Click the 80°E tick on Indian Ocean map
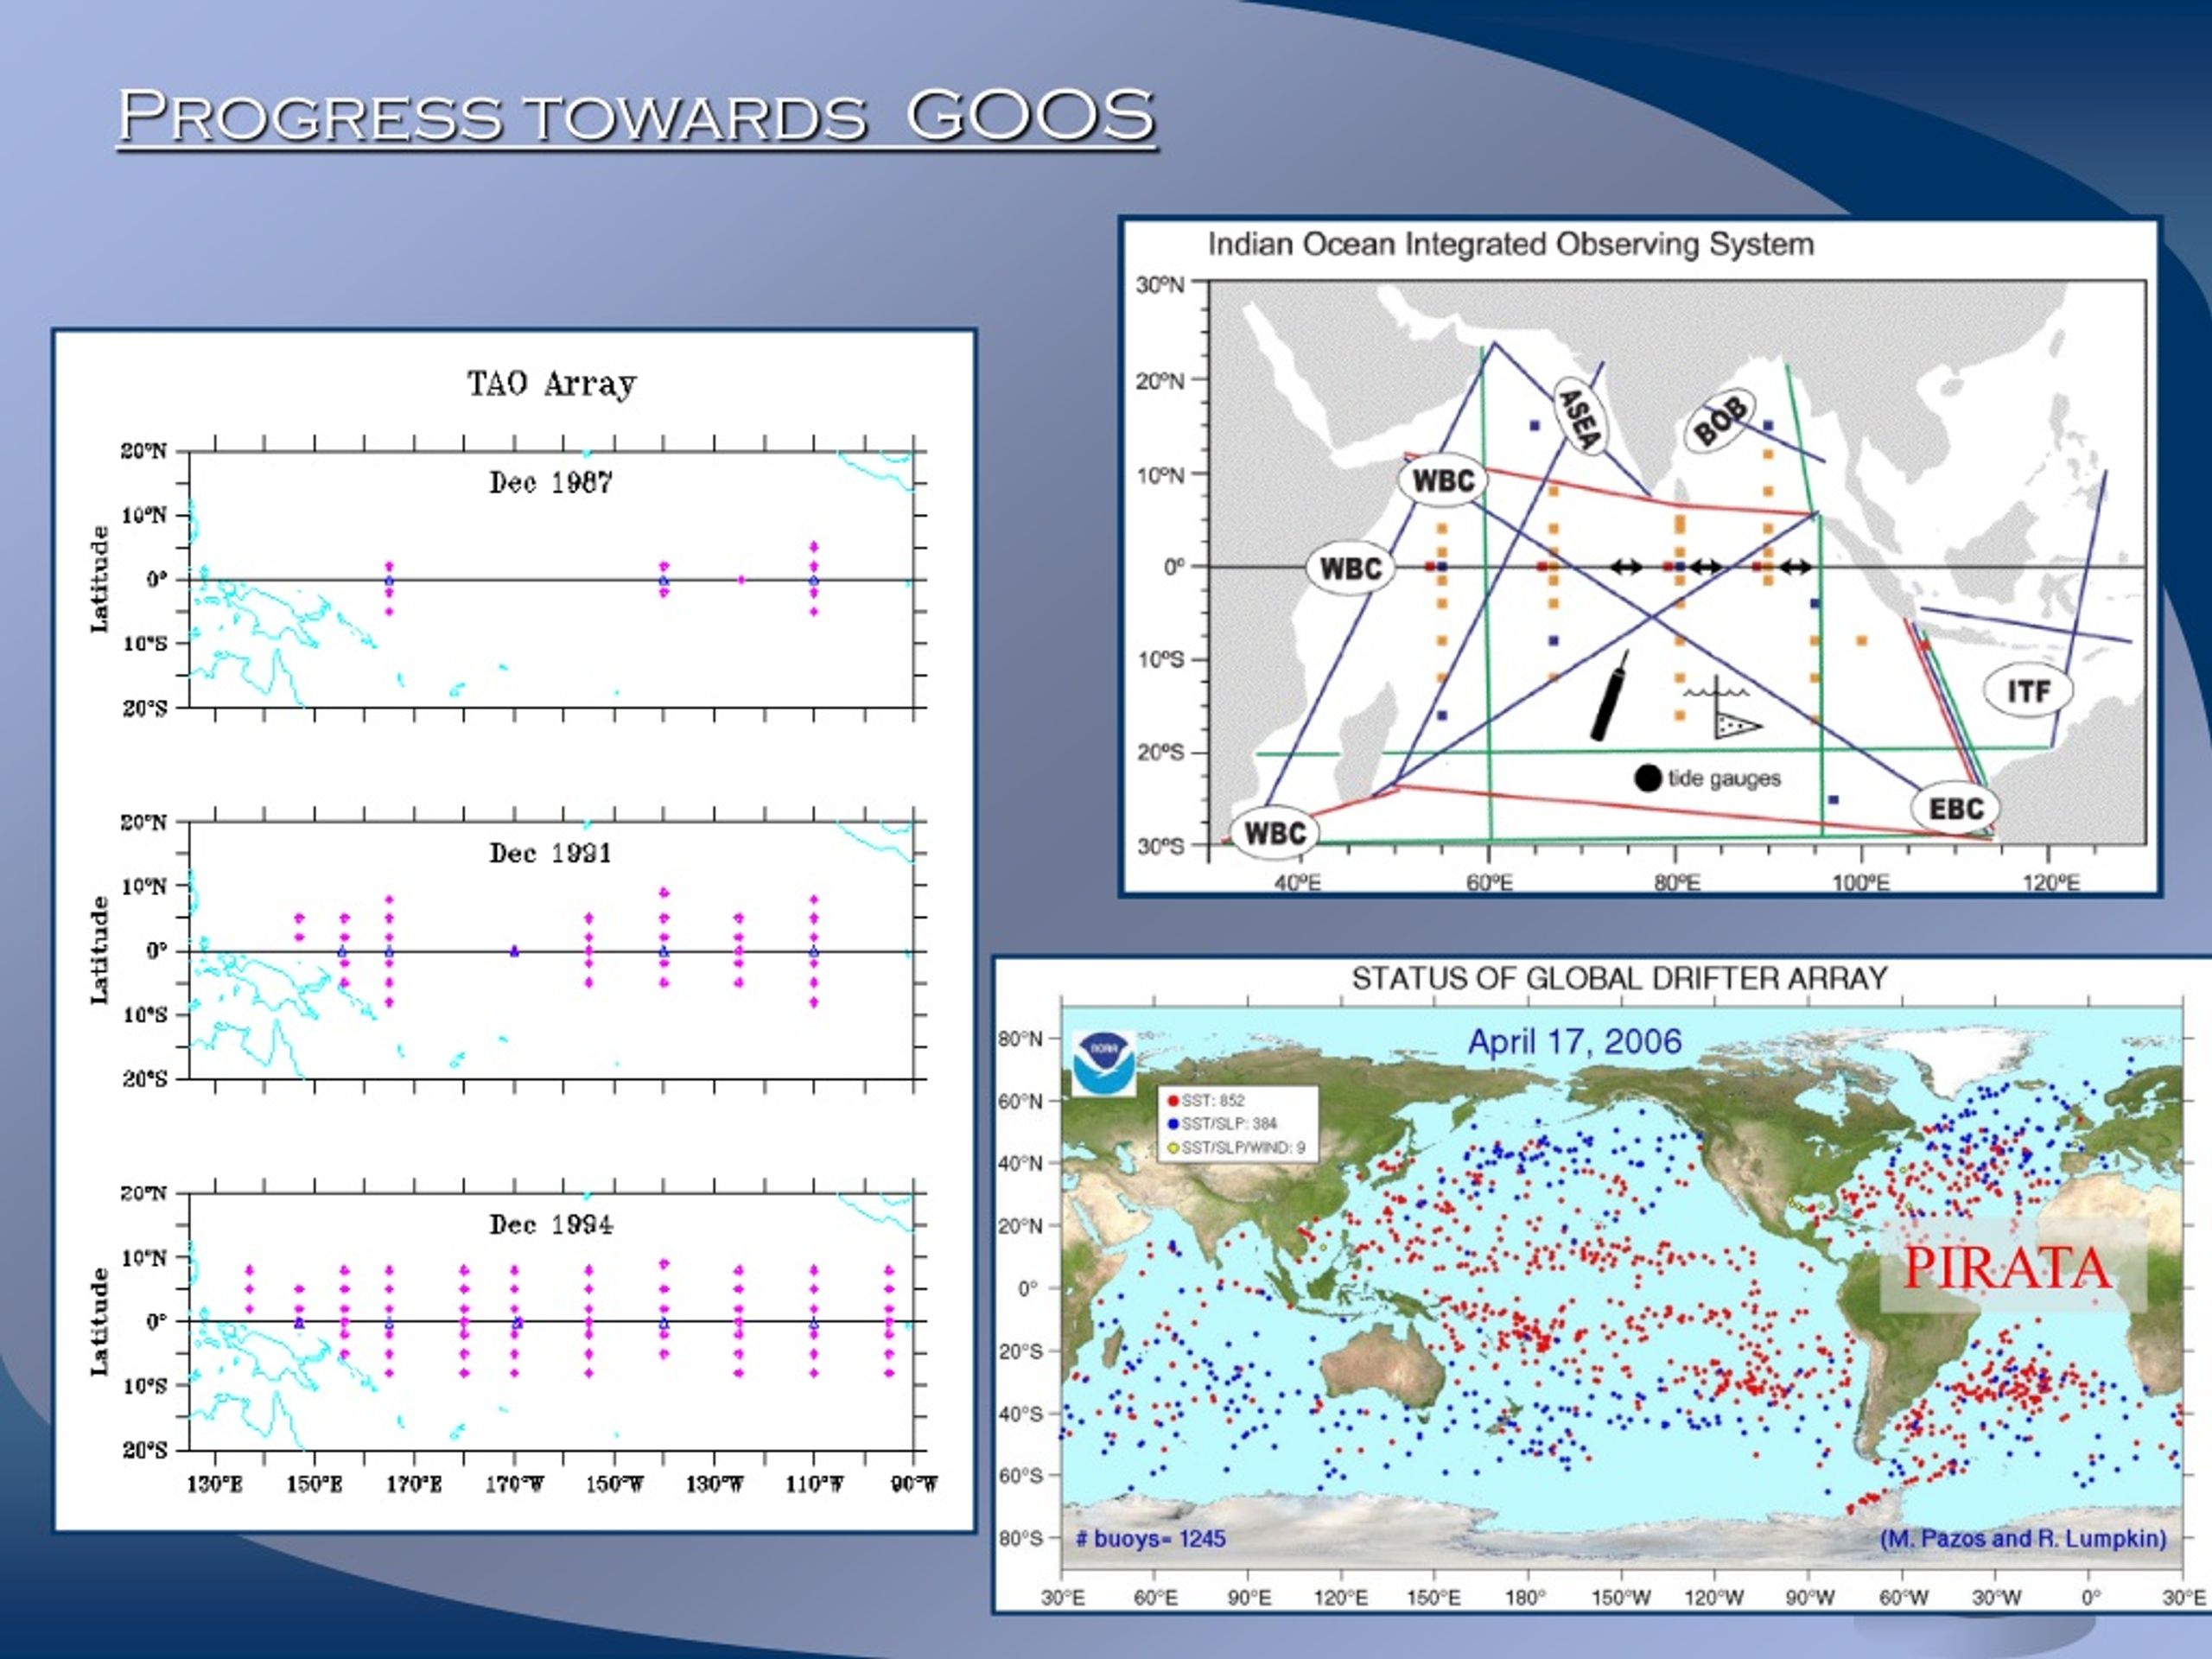The width and height of the screenshot is (2212, 1659). point(1676,883)
